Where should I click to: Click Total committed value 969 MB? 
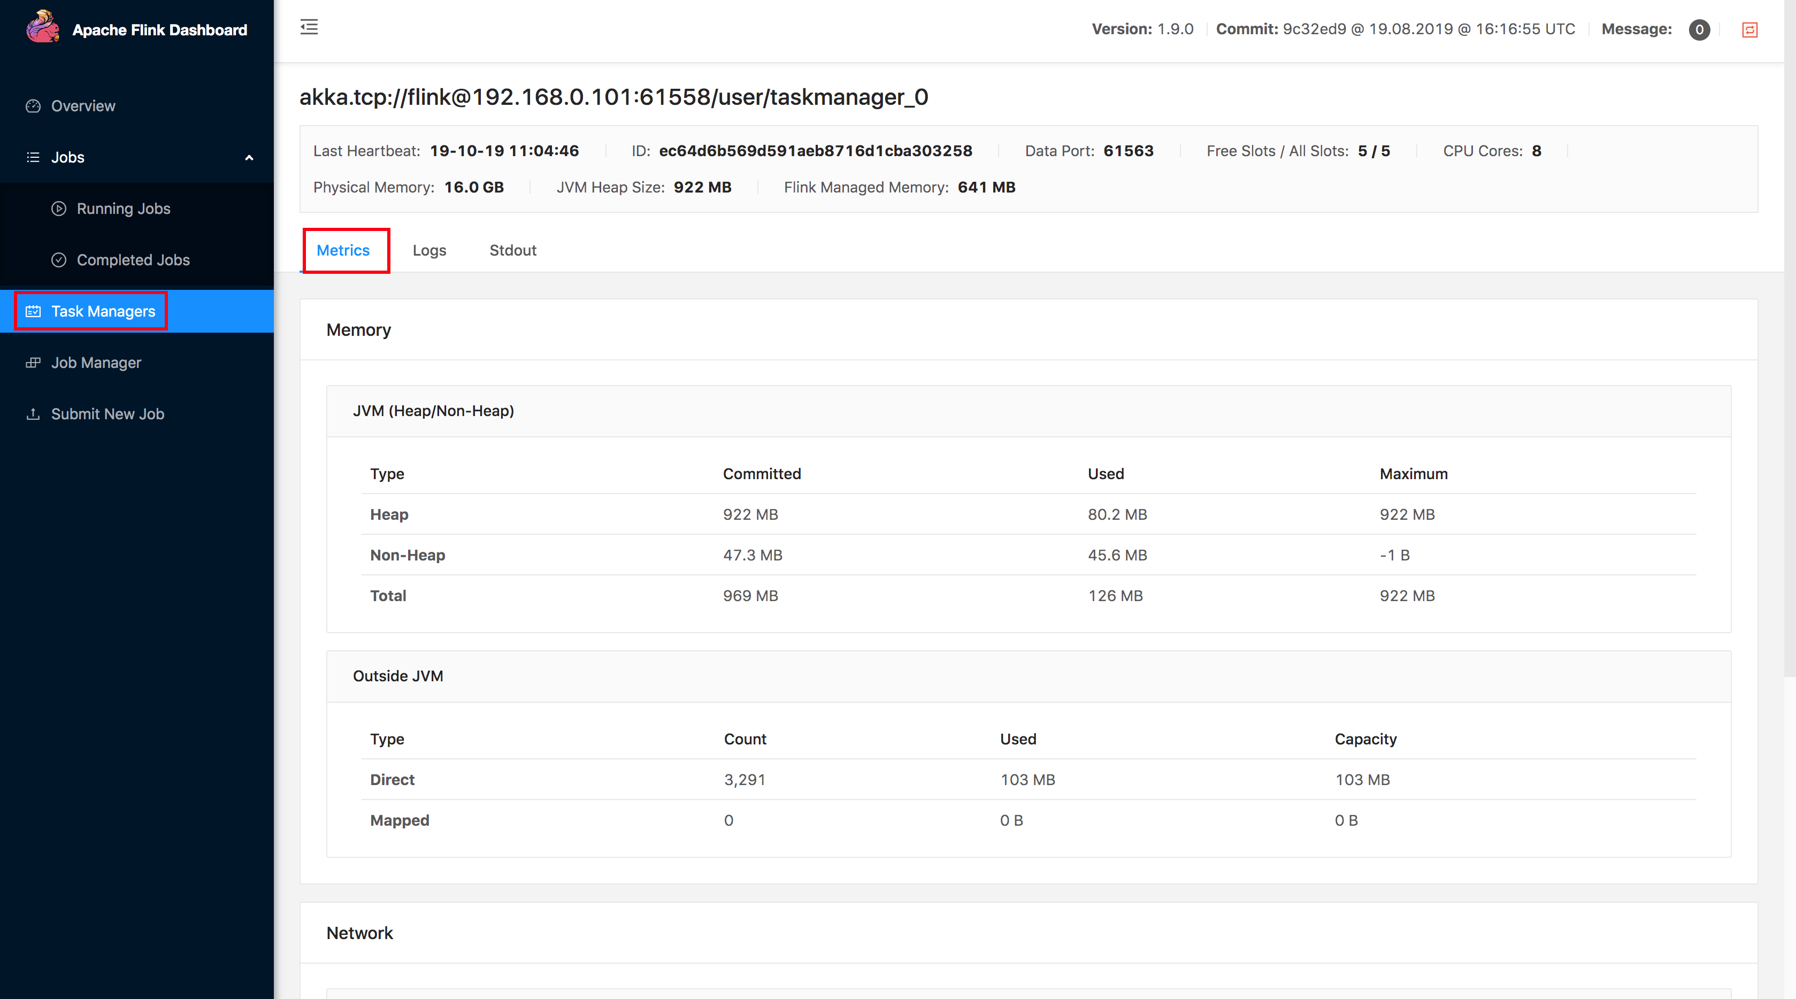pyautogui.click(x=751, y=595)
